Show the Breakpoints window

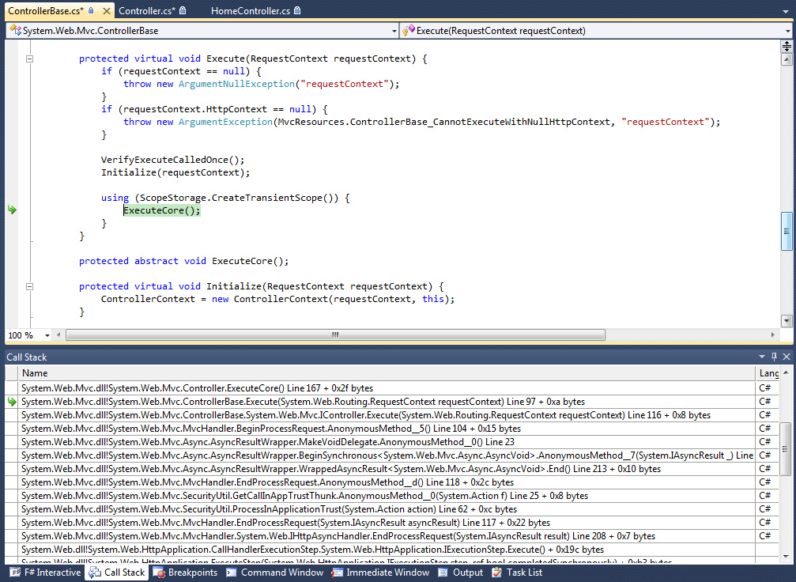pyautogui.click(x=186, y=573)
